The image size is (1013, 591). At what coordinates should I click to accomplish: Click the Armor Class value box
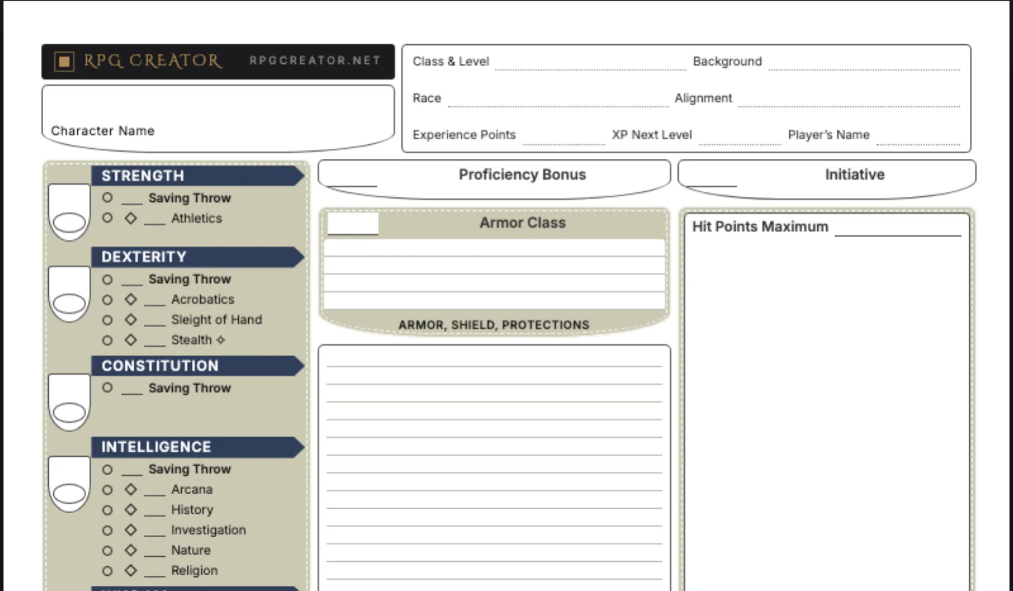353,223
